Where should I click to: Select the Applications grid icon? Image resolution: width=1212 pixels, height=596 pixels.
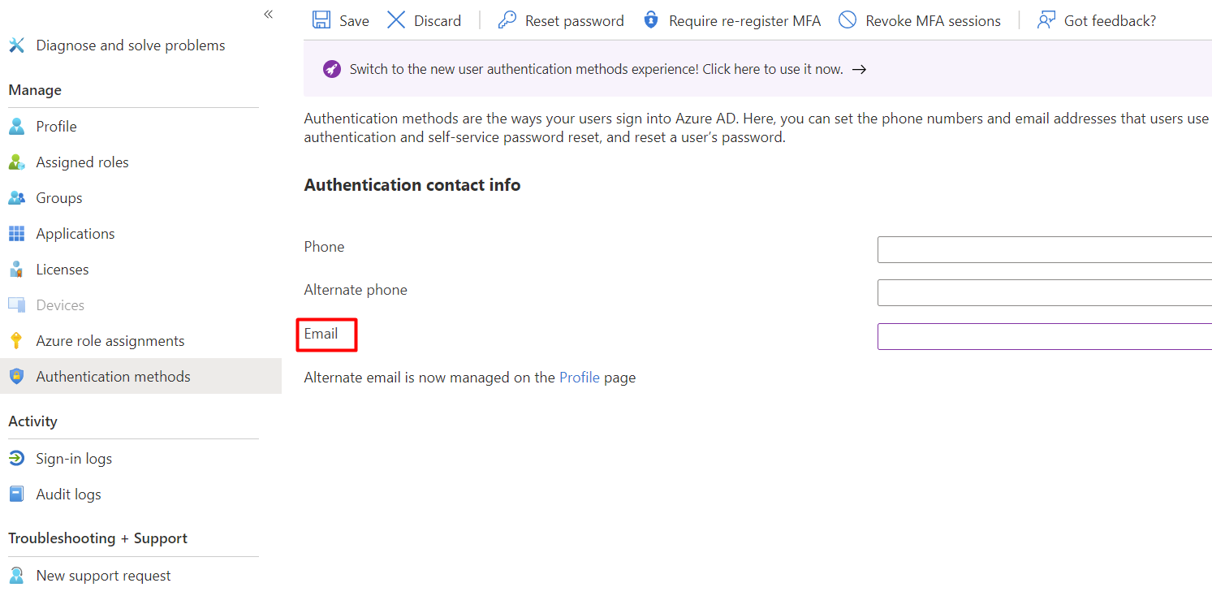pos(16,233)
